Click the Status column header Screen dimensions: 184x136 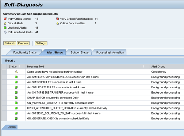click(13, 66)
